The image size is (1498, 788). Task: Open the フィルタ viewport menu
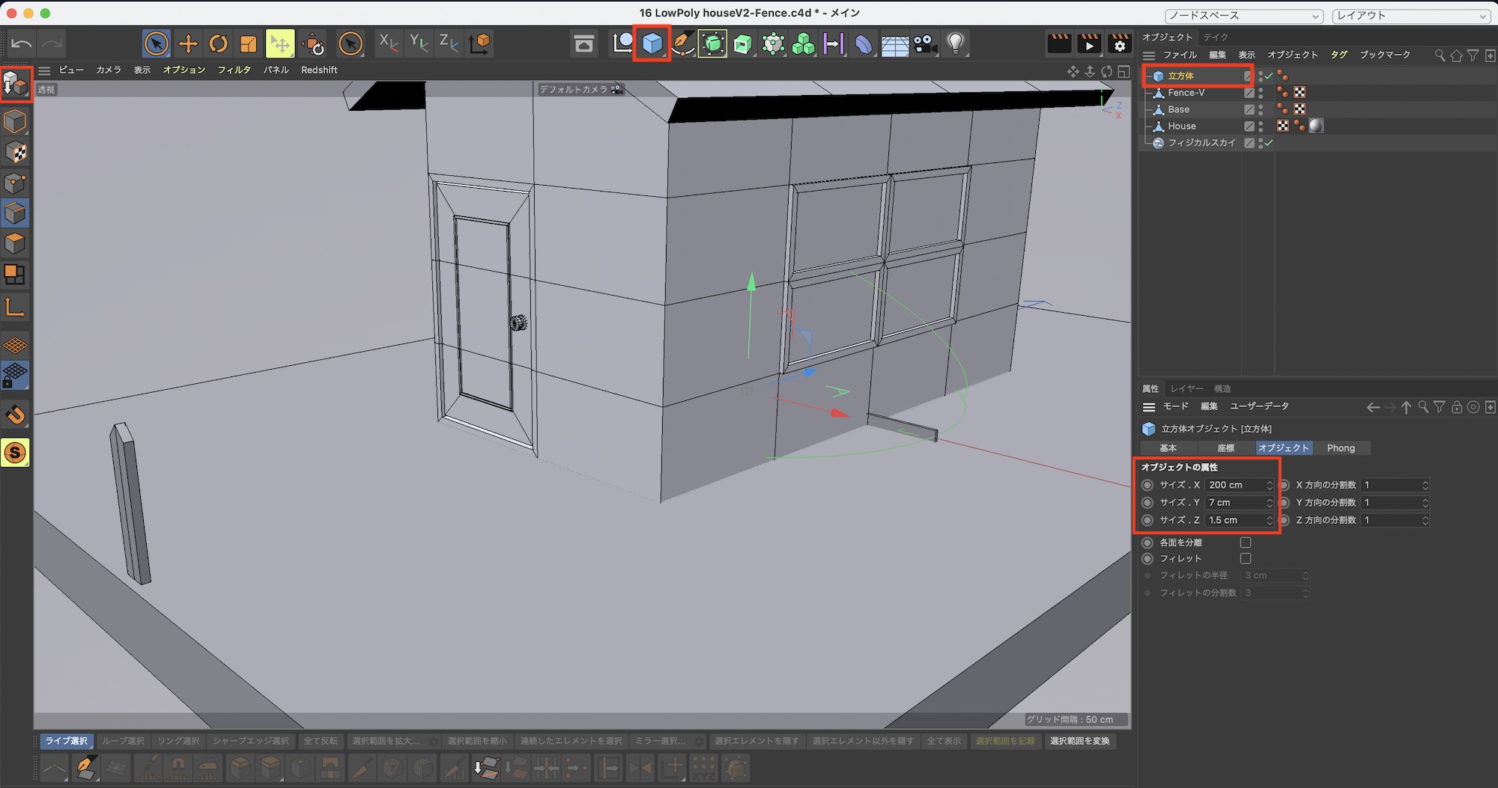tap(234, 70)
